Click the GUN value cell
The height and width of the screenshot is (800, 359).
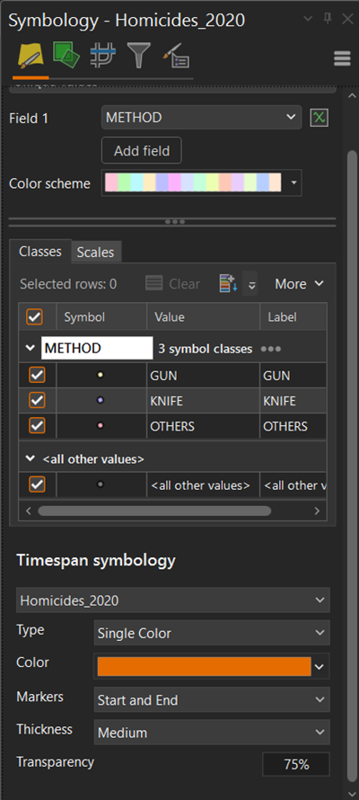pyautogui.click(x=204, y=376)
